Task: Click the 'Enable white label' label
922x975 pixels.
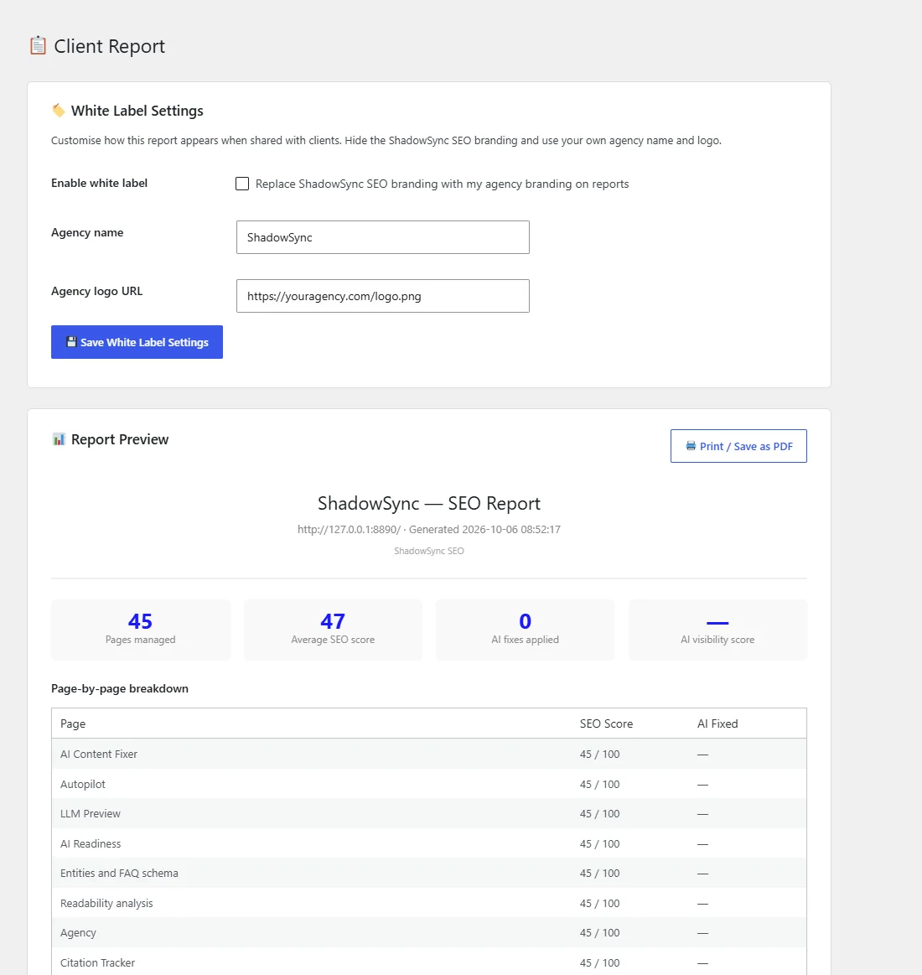Action: point(100,183)
